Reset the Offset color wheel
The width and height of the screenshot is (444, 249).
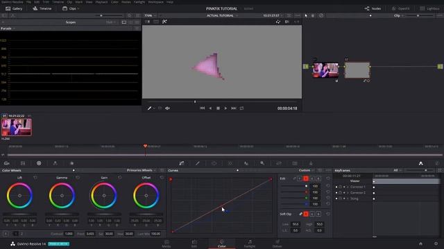(x=162, y=178)
